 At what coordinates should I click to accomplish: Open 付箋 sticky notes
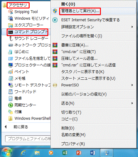coord(15,112)
